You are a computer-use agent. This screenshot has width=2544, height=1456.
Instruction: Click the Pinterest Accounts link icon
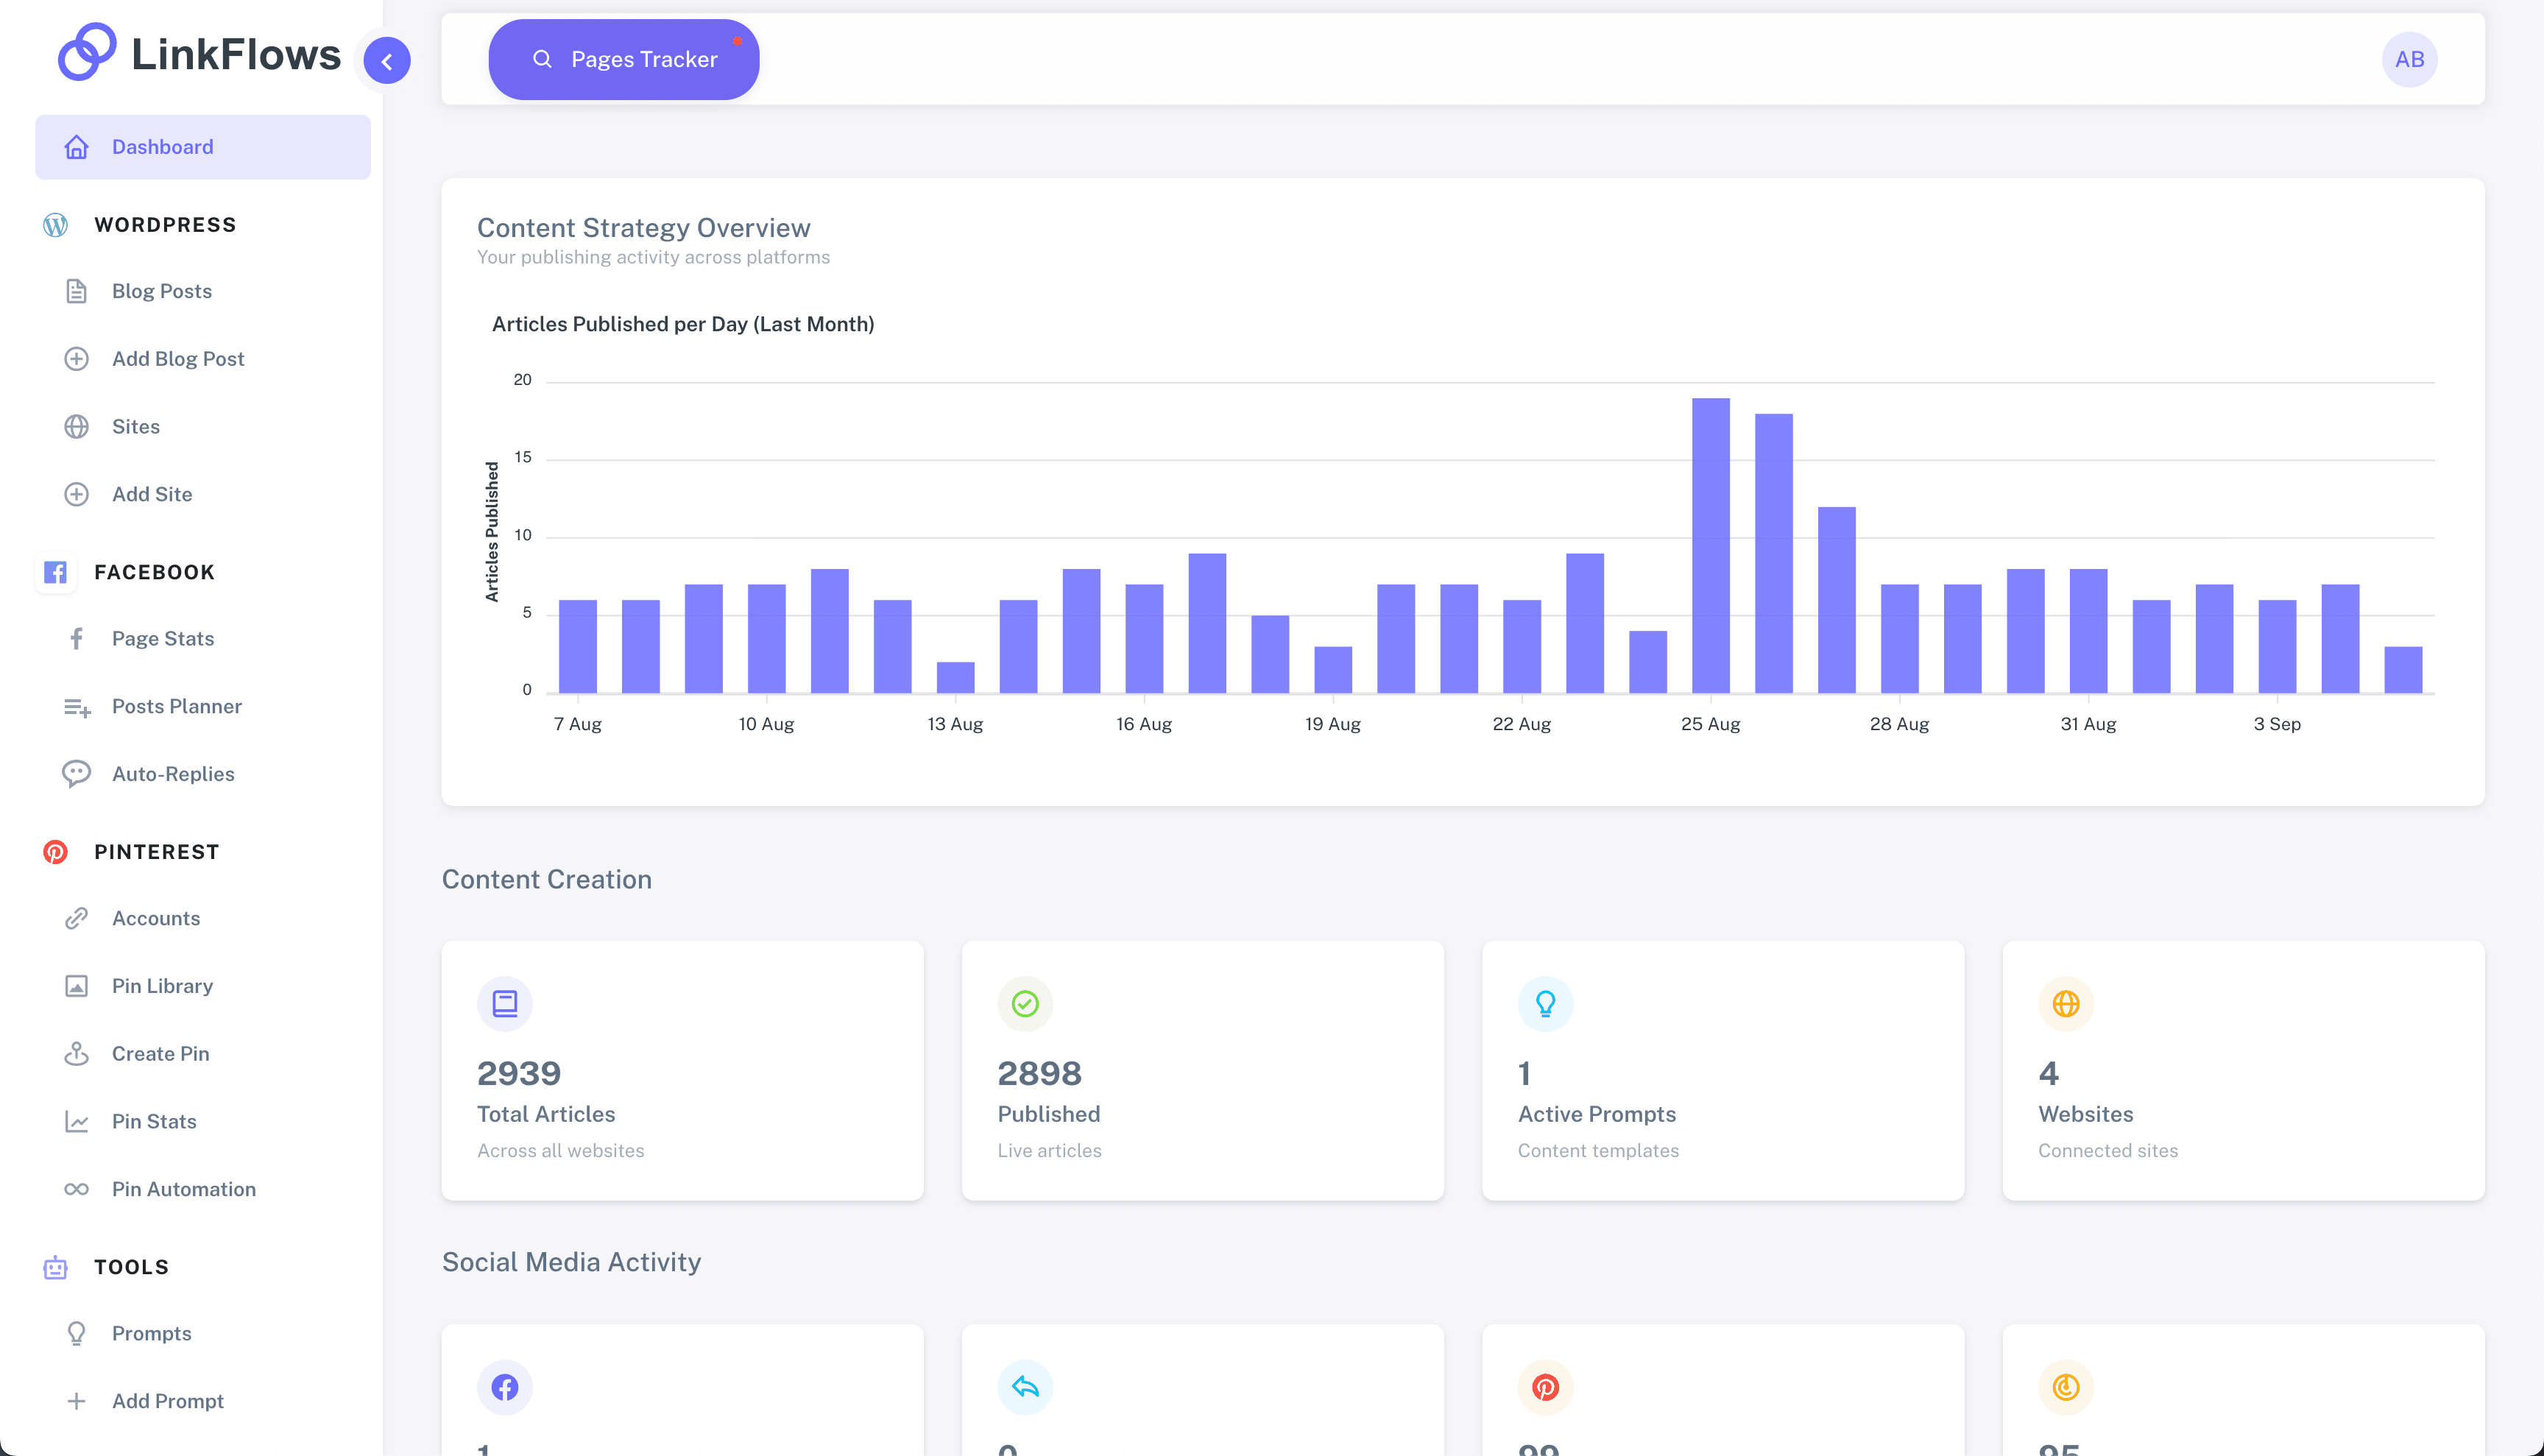(77, 918)
